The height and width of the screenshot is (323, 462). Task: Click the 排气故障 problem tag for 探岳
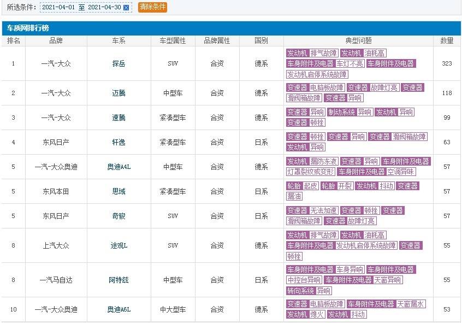coord(324,54)
